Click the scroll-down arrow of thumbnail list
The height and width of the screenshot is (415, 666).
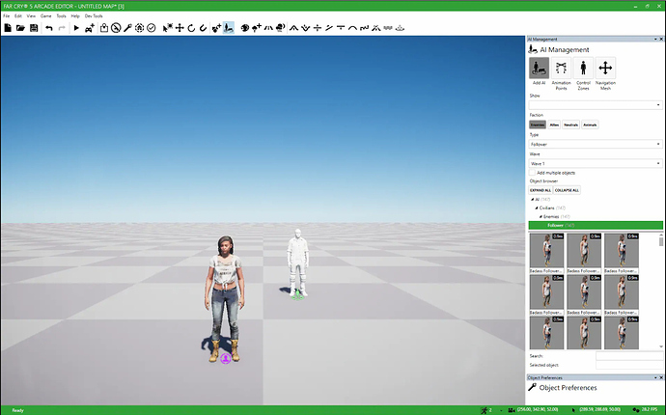661,346
